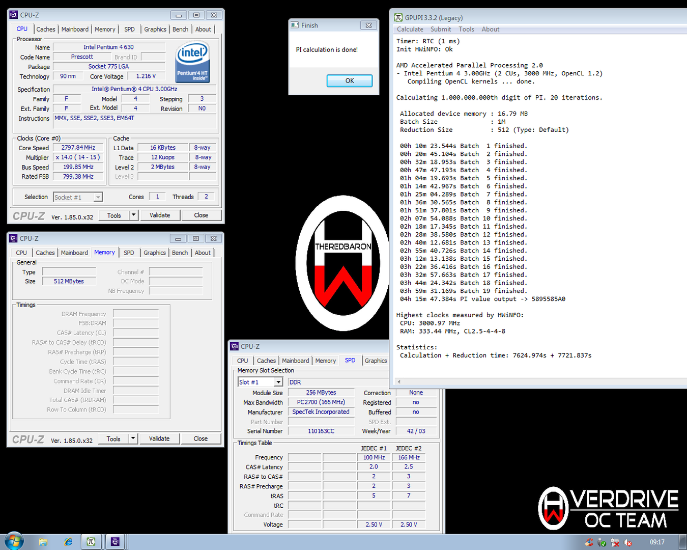Screen dimensions: 687x550
Task: Click OK in the Finish dialog
Action: pyautogui.click(x=350, y=80)
